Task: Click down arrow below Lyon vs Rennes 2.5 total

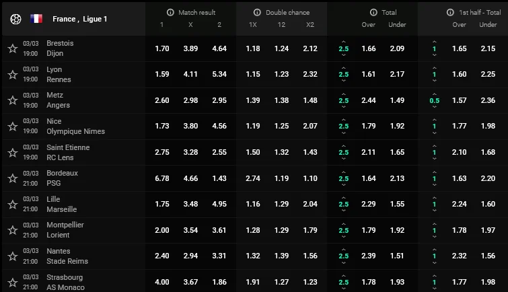Action: tap(344, 82)
